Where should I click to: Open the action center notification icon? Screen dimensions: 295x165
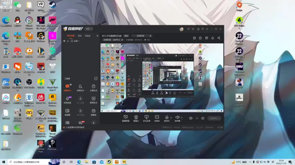point(290,162)
